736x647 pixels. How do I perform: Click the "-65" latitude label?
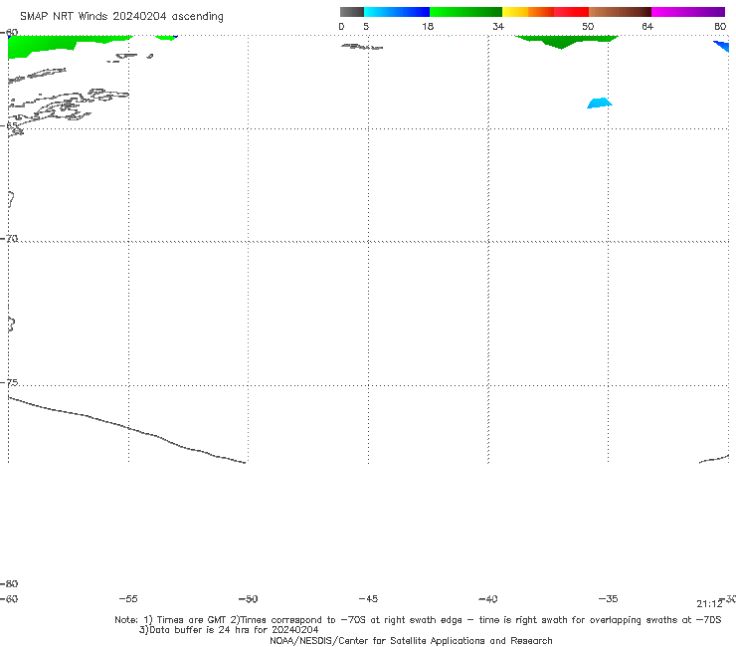point(9,125)
